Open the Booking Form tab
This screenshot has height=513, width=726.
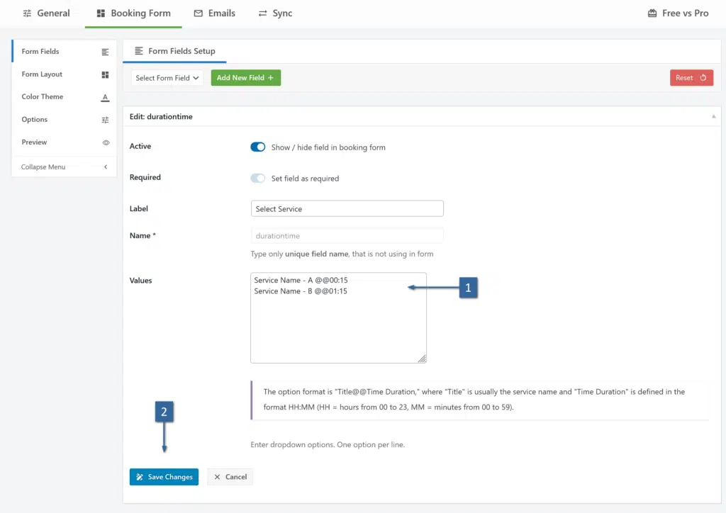(x=133, y=13)
